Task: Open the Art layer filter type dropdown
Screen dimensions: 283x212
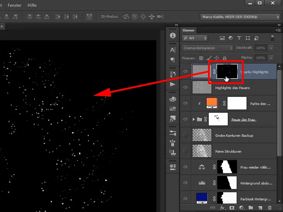Action: click(195, 38)
